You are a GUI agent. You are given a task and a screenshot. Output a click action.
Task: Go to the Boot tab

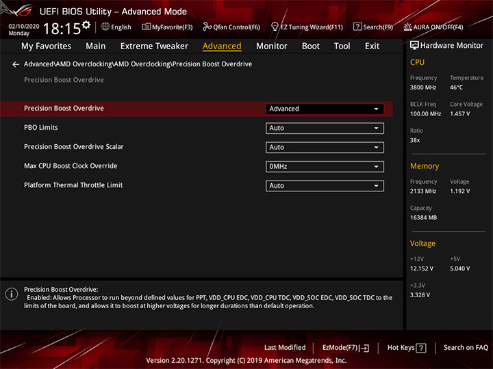tap(311, 46)
